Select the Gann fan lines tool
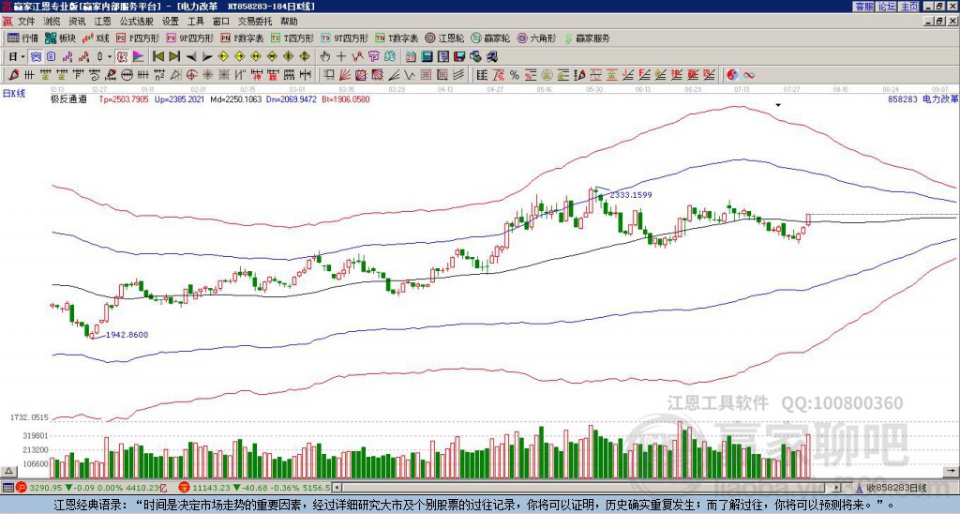 (345, 75)
